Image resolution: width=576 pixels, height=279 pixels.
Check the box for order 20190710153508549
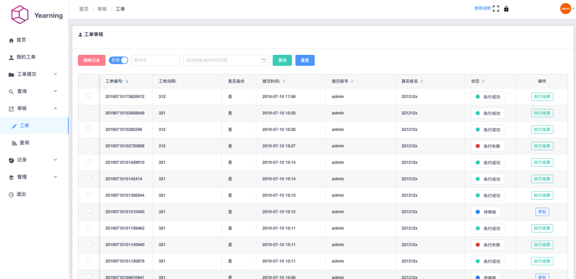(x=89, y=112)
